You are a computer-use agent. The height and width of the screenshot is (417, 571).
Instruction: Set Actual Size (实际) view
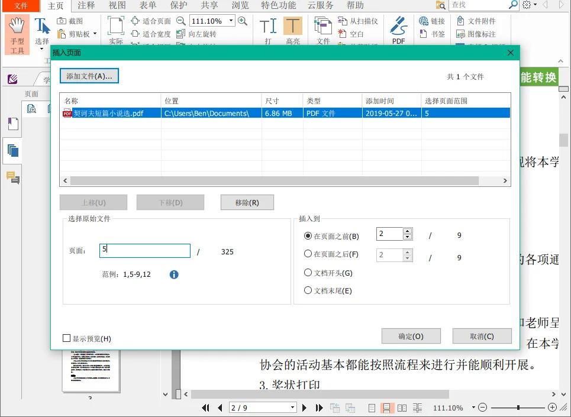click(116, 31)
